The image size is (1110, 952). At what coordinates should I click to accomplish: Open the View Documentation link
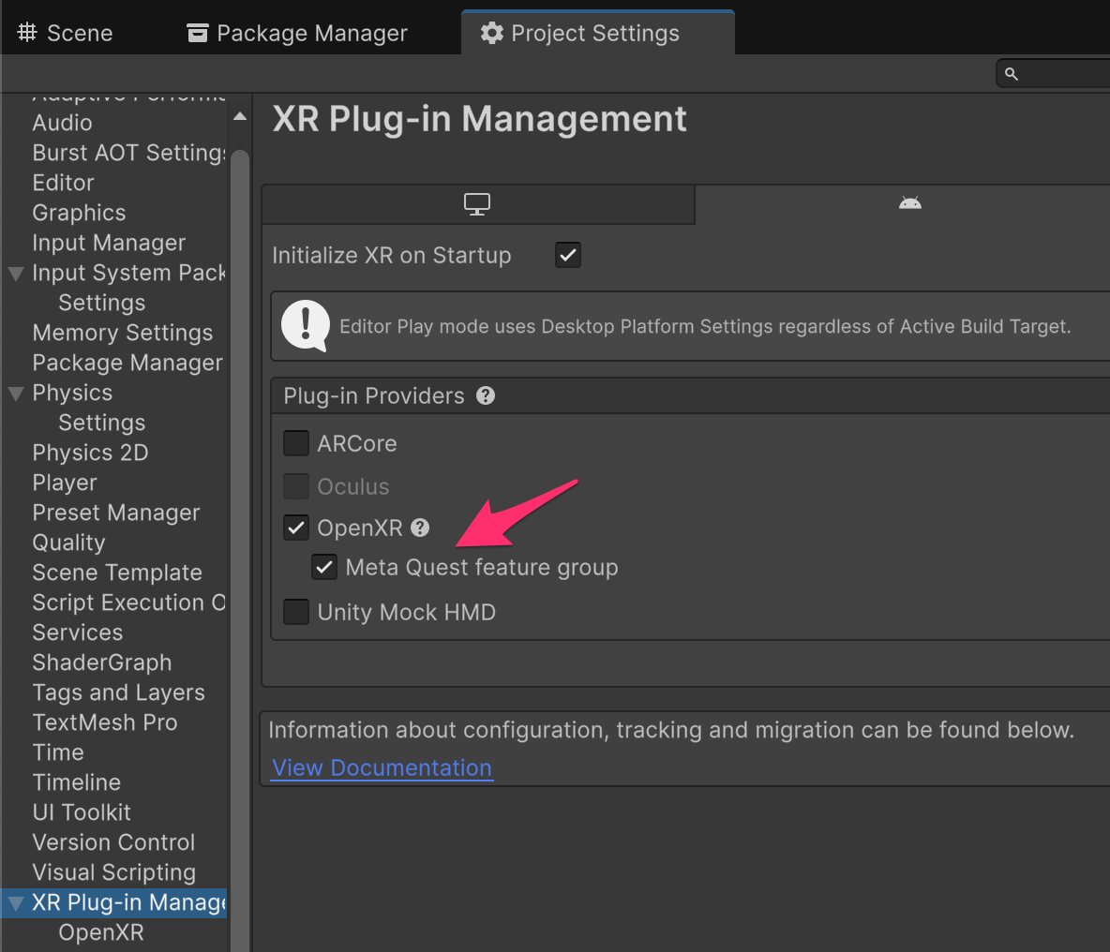click(x=382, y=768)
